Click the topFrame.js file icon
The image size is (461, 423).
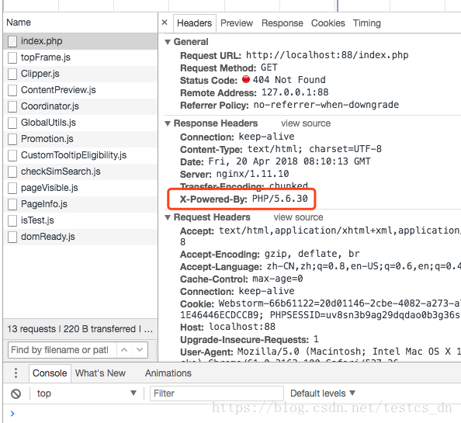12,57
